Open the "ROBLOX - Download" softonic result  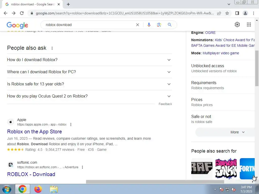tap(31, 174)
